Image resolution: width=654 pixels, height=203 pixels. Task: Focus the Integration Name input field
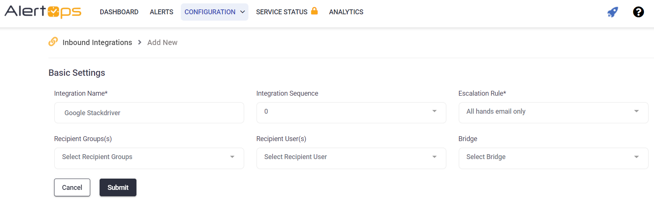click(149, 113)
